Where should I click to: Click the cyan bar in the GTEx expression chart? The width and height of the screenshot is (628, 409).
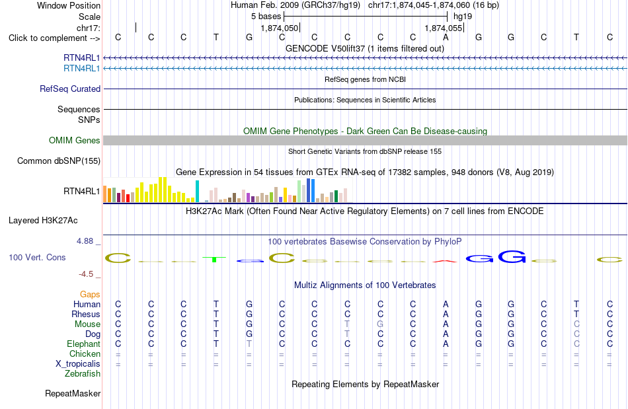pos(197,192)
